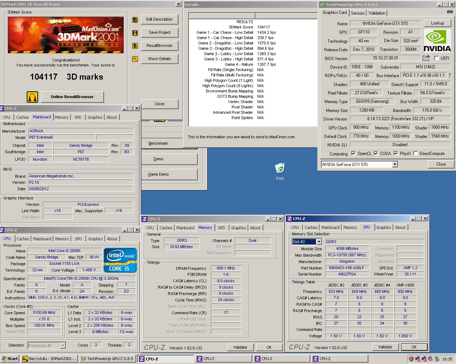Viewport: 456px width, 364px height.
Task: Click Validate in the Memory CPU-Z window
Action: (x=240, y=347)
